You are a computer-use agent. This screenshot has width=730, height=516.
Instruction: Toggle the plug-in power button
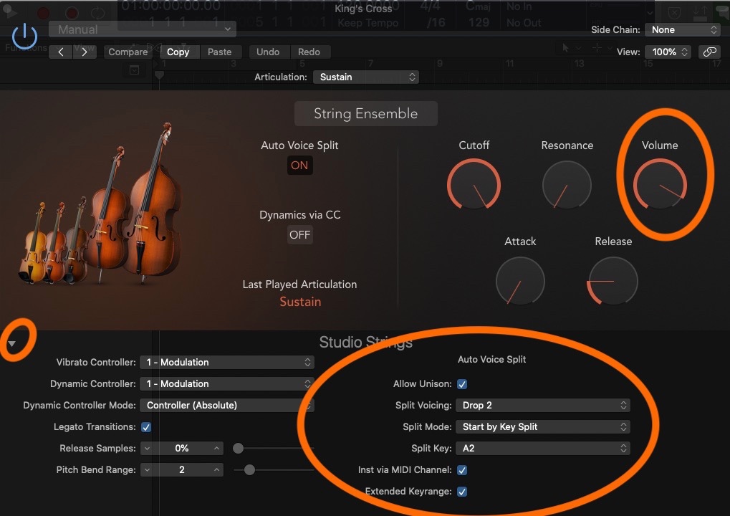[x=24, y=37]
